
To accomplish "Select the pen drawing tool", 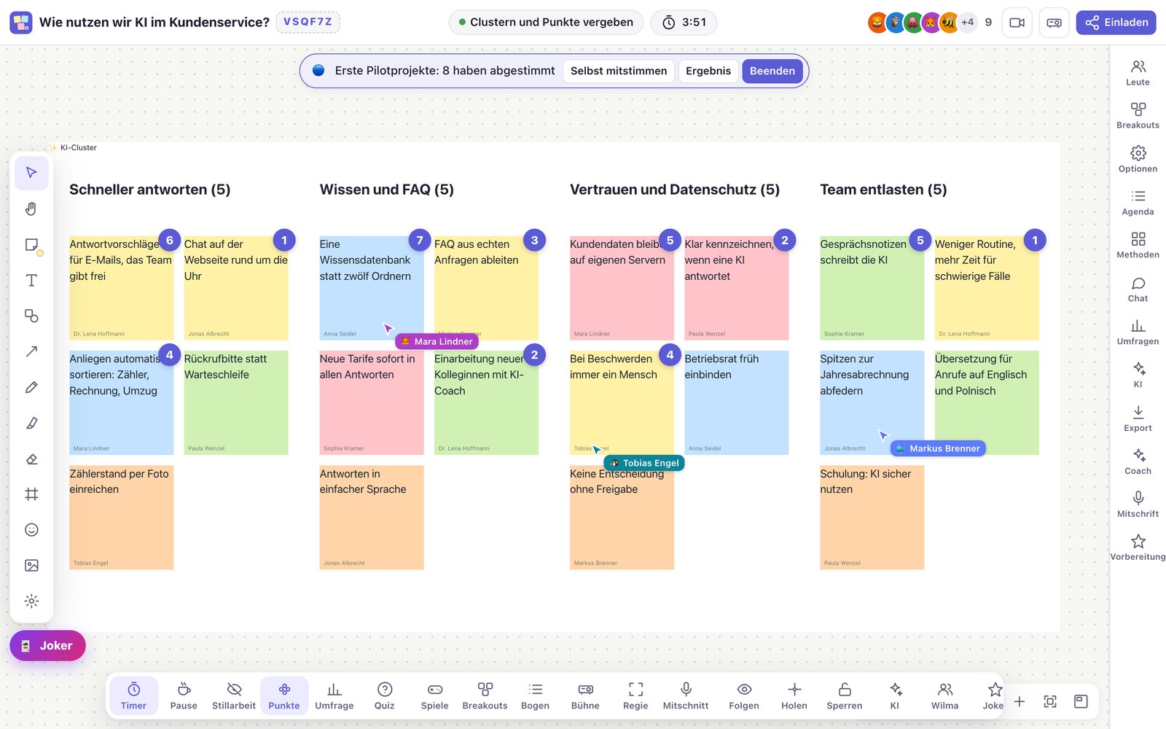I will pyautogui.click(x=31, y=387).
